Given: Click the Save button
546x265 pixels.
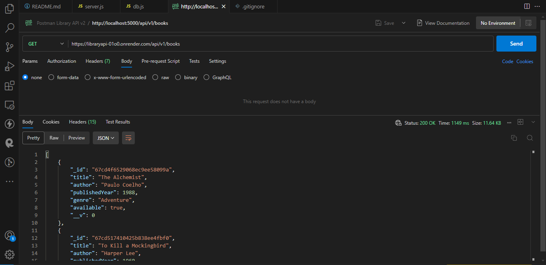Looking at the screenshot, I should 385,23.
